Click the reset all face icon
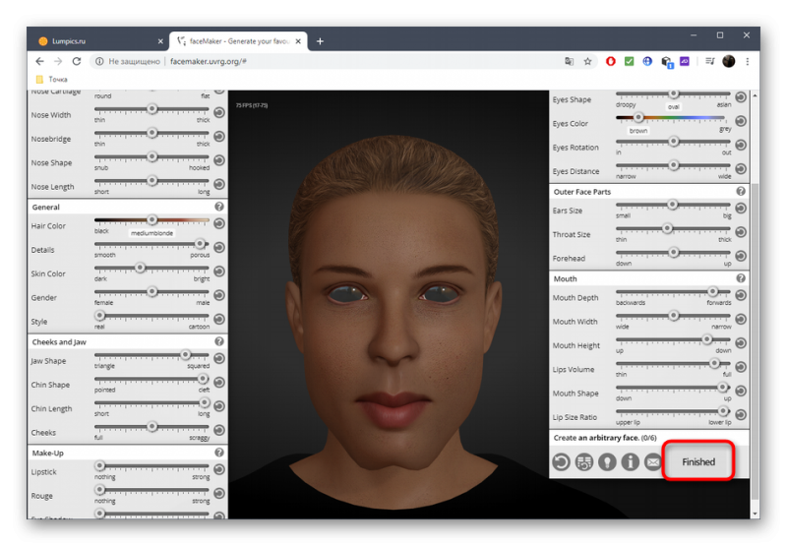 561,461
